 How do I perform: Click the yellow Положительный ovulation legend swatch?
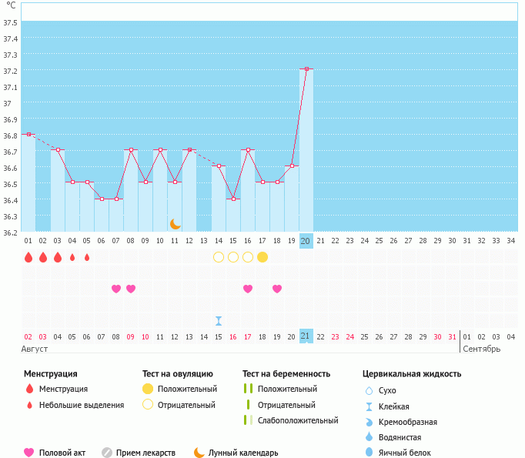148,389
